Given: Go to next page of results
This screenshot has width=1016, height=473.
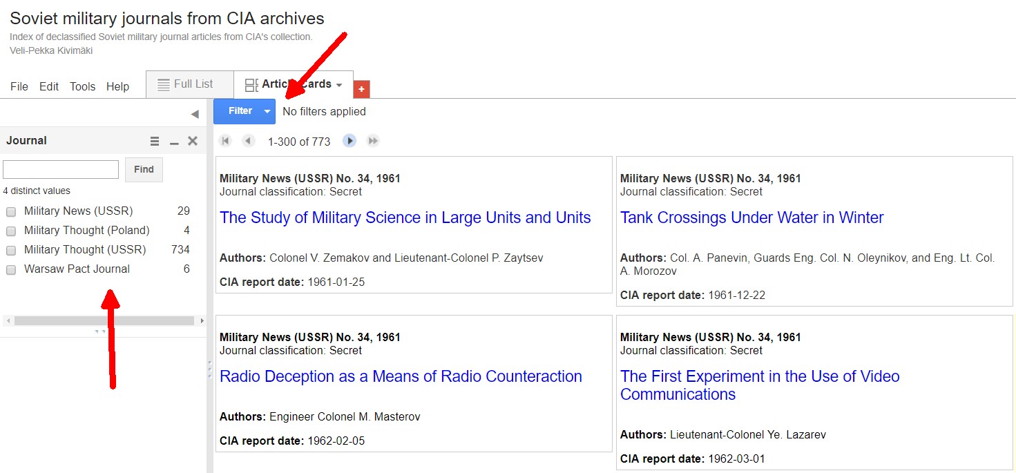Looking at the screenshot, I should coord(349,141).
